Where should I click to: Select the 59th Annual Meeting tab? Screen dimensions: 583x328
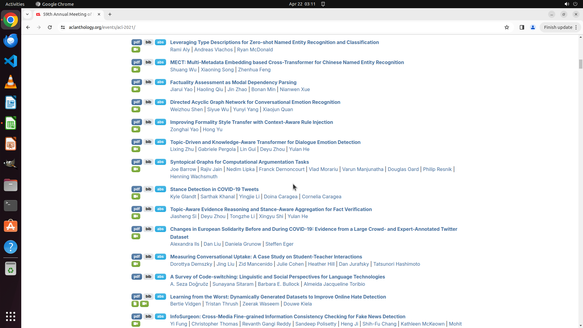point(67,14)
